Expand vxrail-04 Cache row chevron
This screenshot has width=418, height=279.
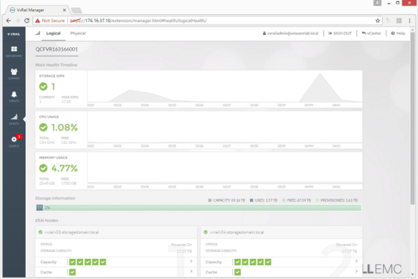point(357,271)
